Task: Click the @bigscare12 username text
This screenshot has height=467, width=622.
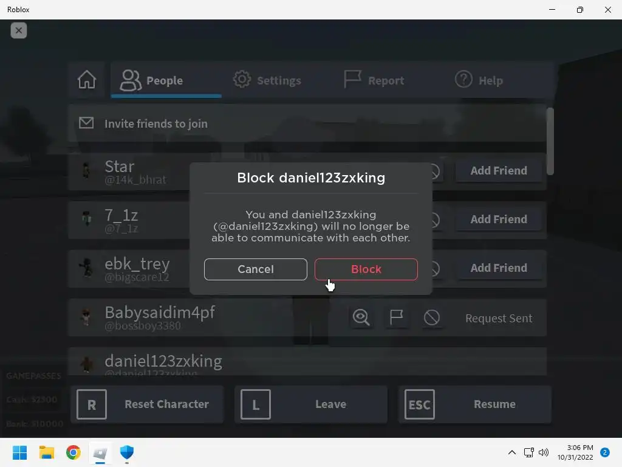Action: point(137,277)
